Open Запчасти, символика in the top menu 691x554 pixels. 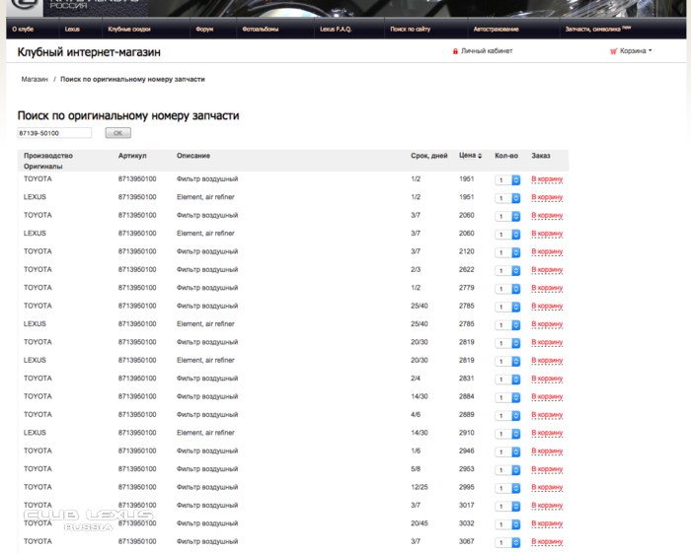point(596,30)
